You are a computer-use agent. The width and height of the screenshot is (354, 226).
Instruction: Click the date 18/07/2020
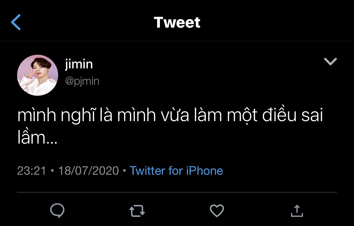88,171
